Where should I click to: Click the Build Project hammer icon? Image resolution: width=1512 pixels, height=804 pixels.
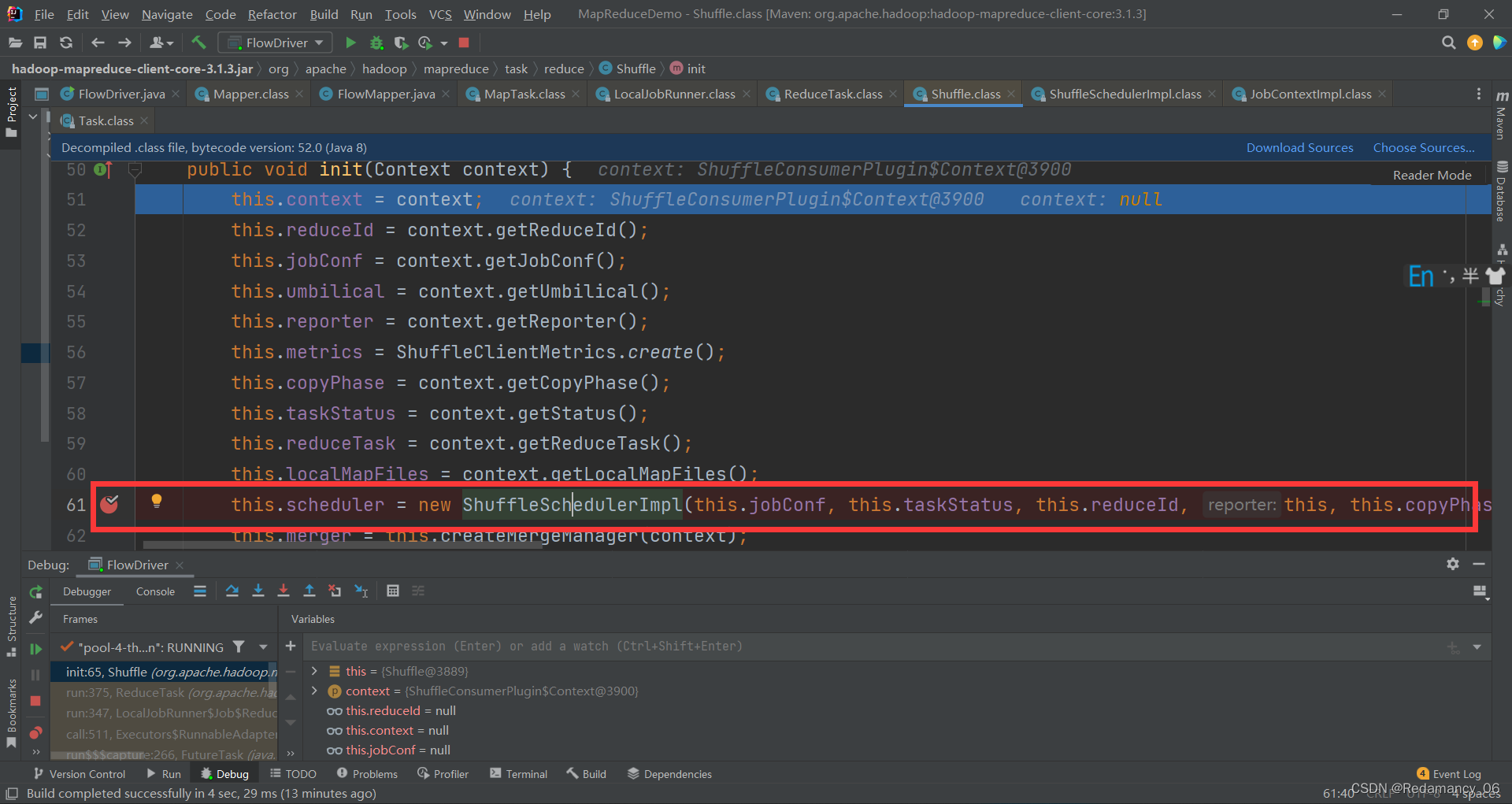pyautogui.click(x=198, y=43)
